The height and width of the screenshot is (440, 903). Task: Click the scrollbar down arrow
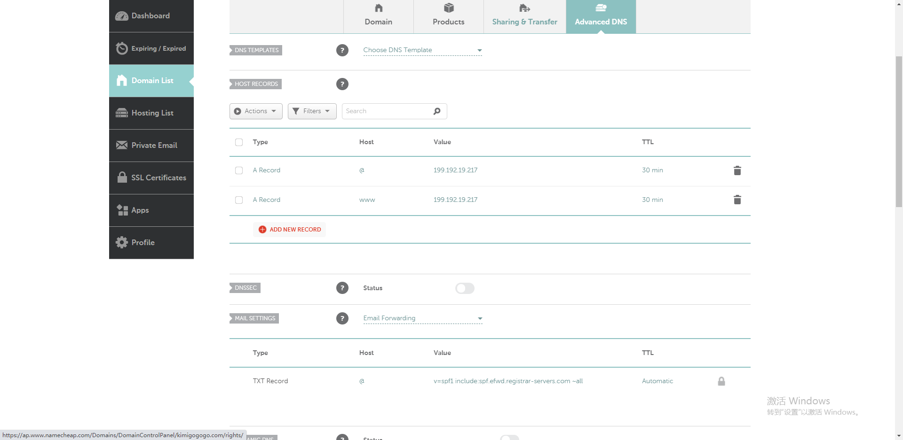pos(899,436)
